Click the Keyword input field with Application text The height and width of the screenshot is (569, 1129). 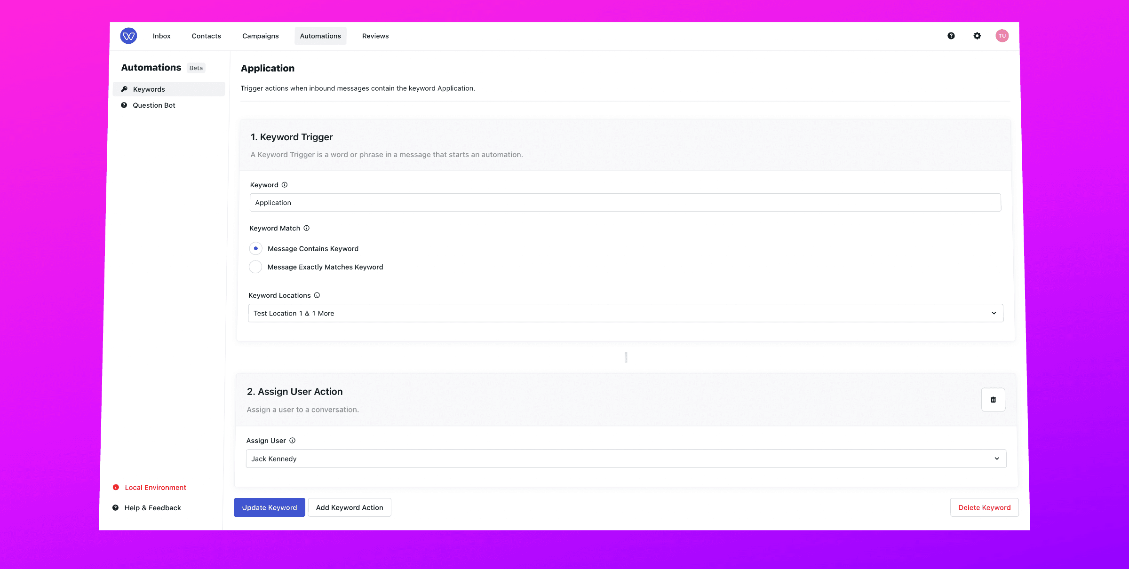click(625, 203)
